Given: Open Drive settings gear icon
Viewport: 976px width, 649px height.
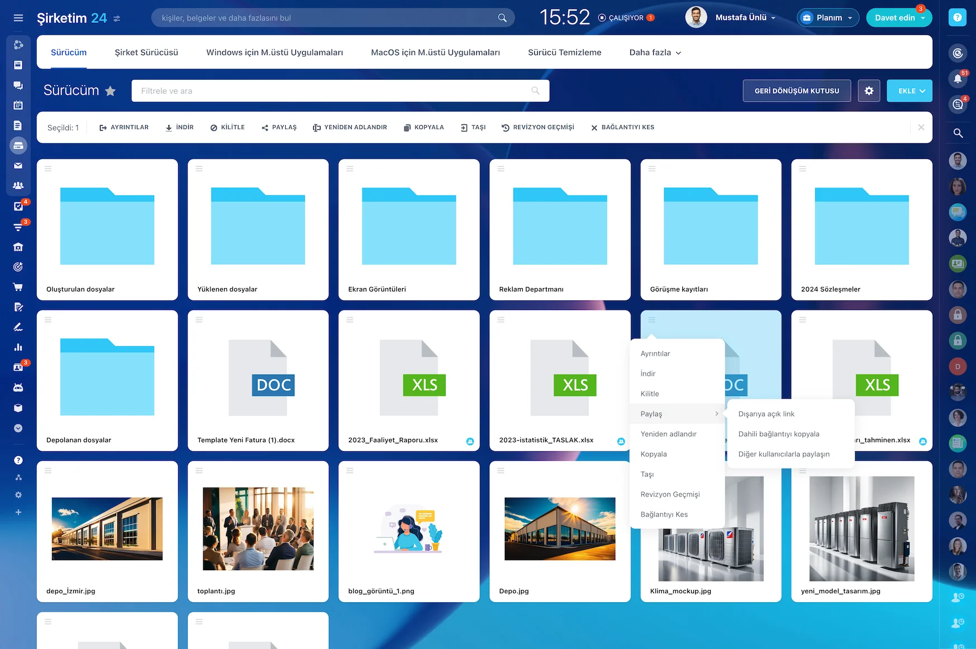Looking at the screenshot, I should click(869, 90).
